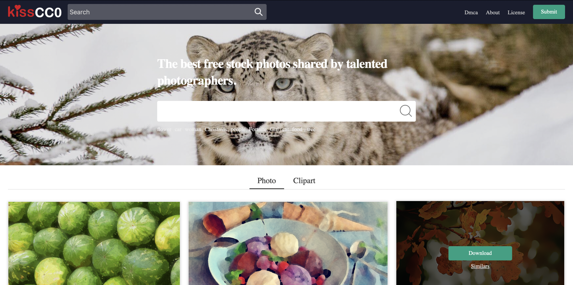Select the Fortnite keyword suggestion
573x285 pixels.
point(258,129)
